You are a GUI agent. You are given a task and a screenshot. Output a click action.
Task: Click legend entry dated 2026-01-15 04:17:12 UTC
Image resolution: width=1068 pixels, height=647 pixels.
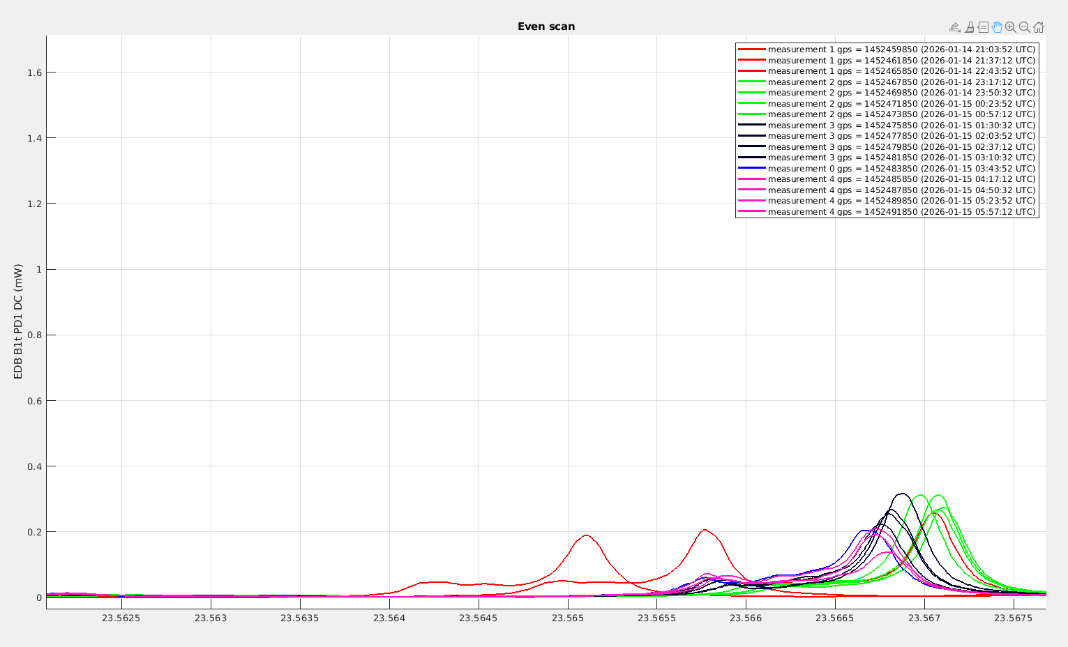[901, 179]
